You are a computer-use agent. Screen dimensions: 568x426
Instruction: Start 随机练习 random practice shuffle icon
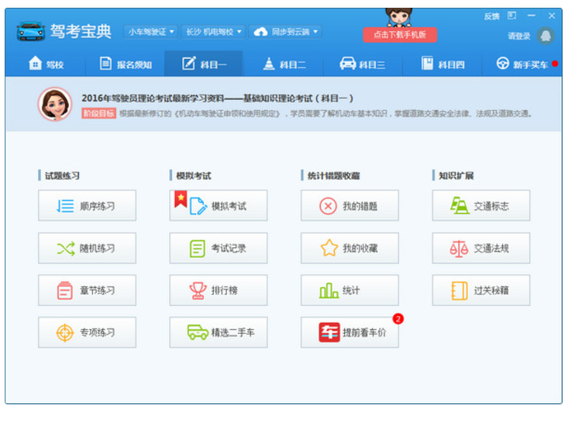[65, 249]
